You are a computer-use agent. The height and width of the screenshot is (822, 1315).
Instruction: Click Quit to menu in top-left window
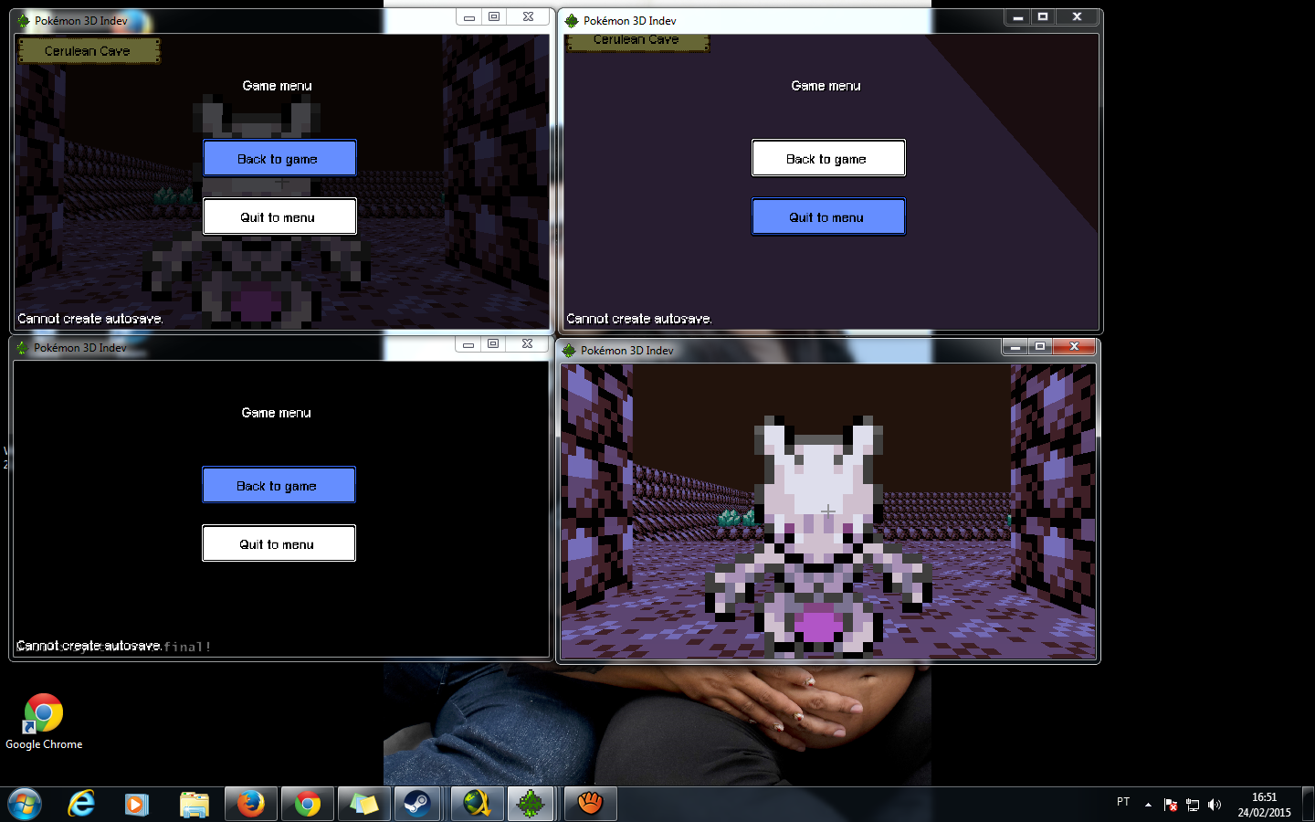(x=279, y=216)
